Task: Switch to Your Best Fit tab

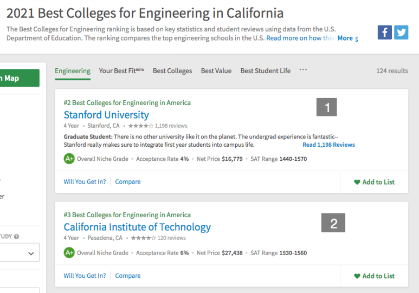Action: pos(121,71)
